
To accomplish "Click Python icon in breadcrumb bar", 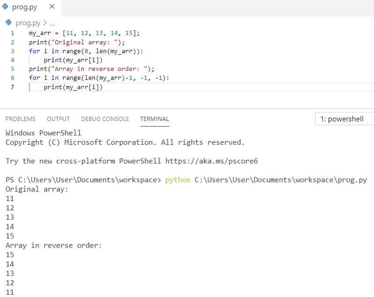I will [8, 22].
